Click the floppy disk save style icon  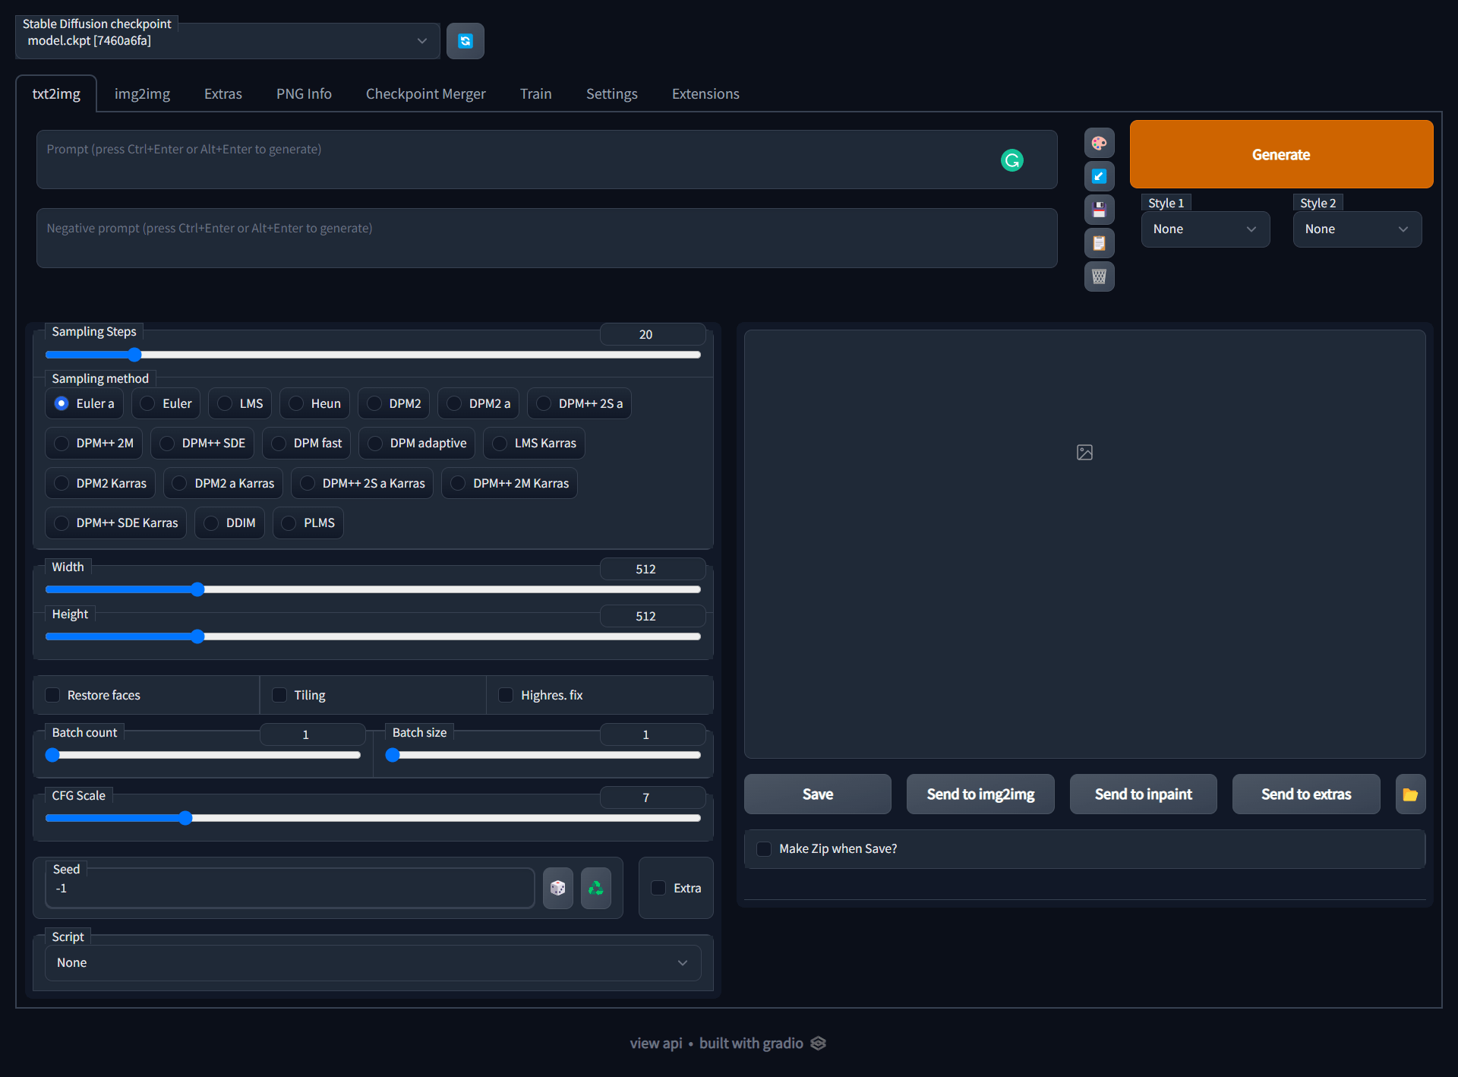(1099, 210)
